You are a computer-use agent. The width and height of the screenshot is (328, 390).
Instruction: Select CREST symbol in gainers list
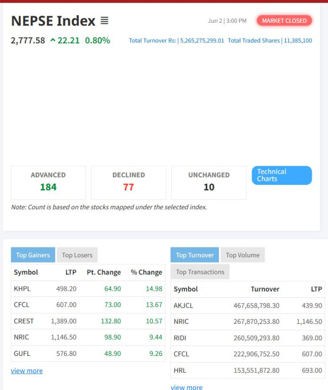(x=24, y=321)
